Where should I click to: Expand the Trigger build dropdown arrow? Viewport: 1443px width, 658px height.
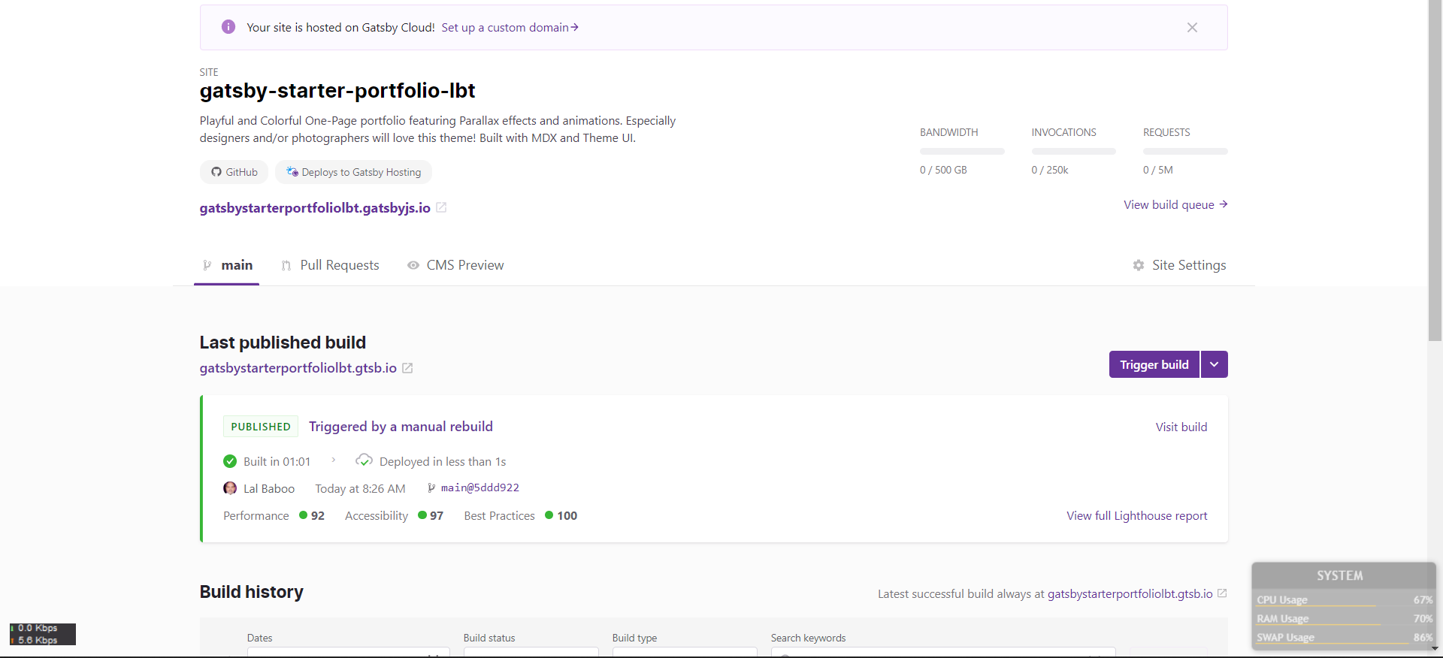(1215, 364)
